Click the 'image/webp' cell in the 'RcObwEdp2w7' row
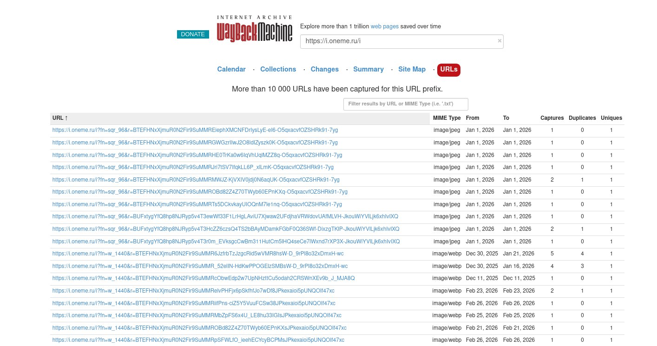 [x=447, y=278]
